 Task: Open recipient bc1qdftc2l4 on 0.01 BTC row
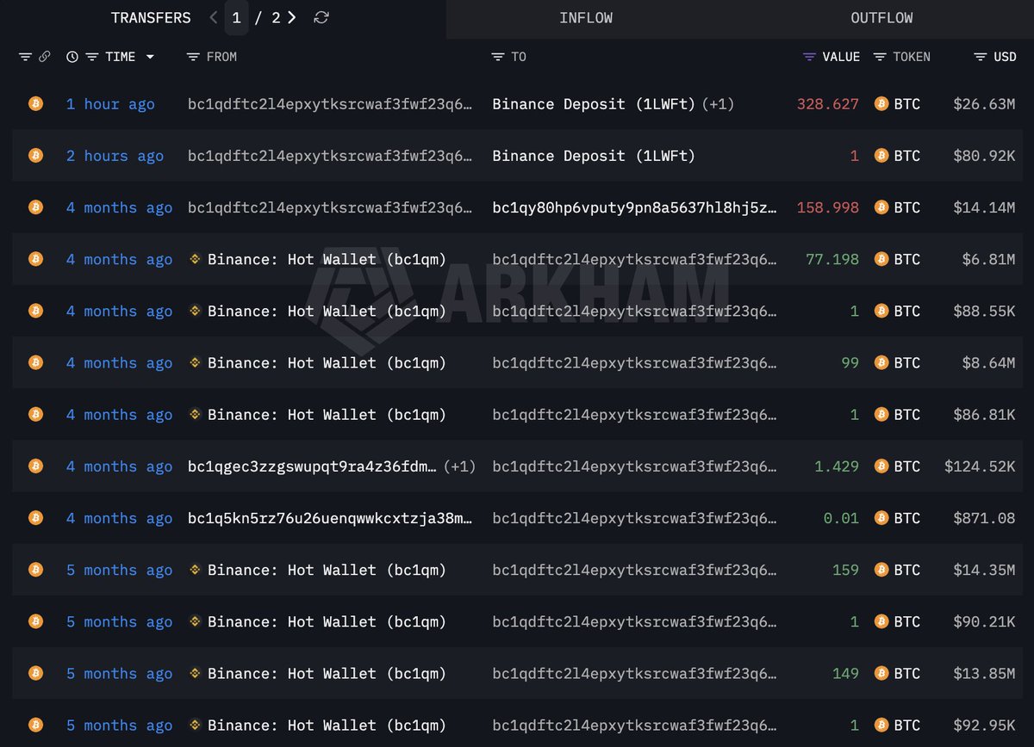634,518
